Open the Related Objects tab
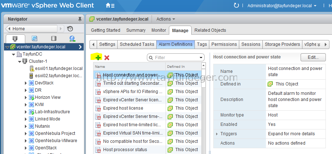This screenshot has width=332, height=154. tap(210, 30)
